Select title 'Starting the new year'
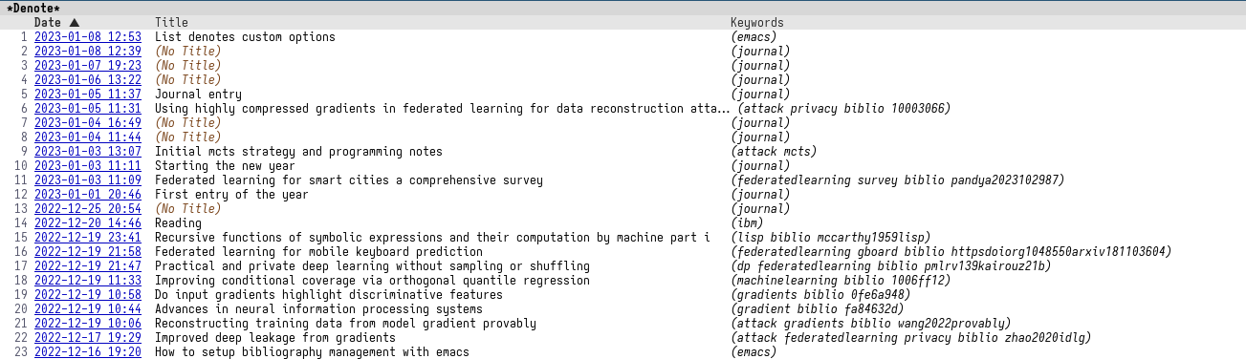1246x359 pixels. [225, 165]
